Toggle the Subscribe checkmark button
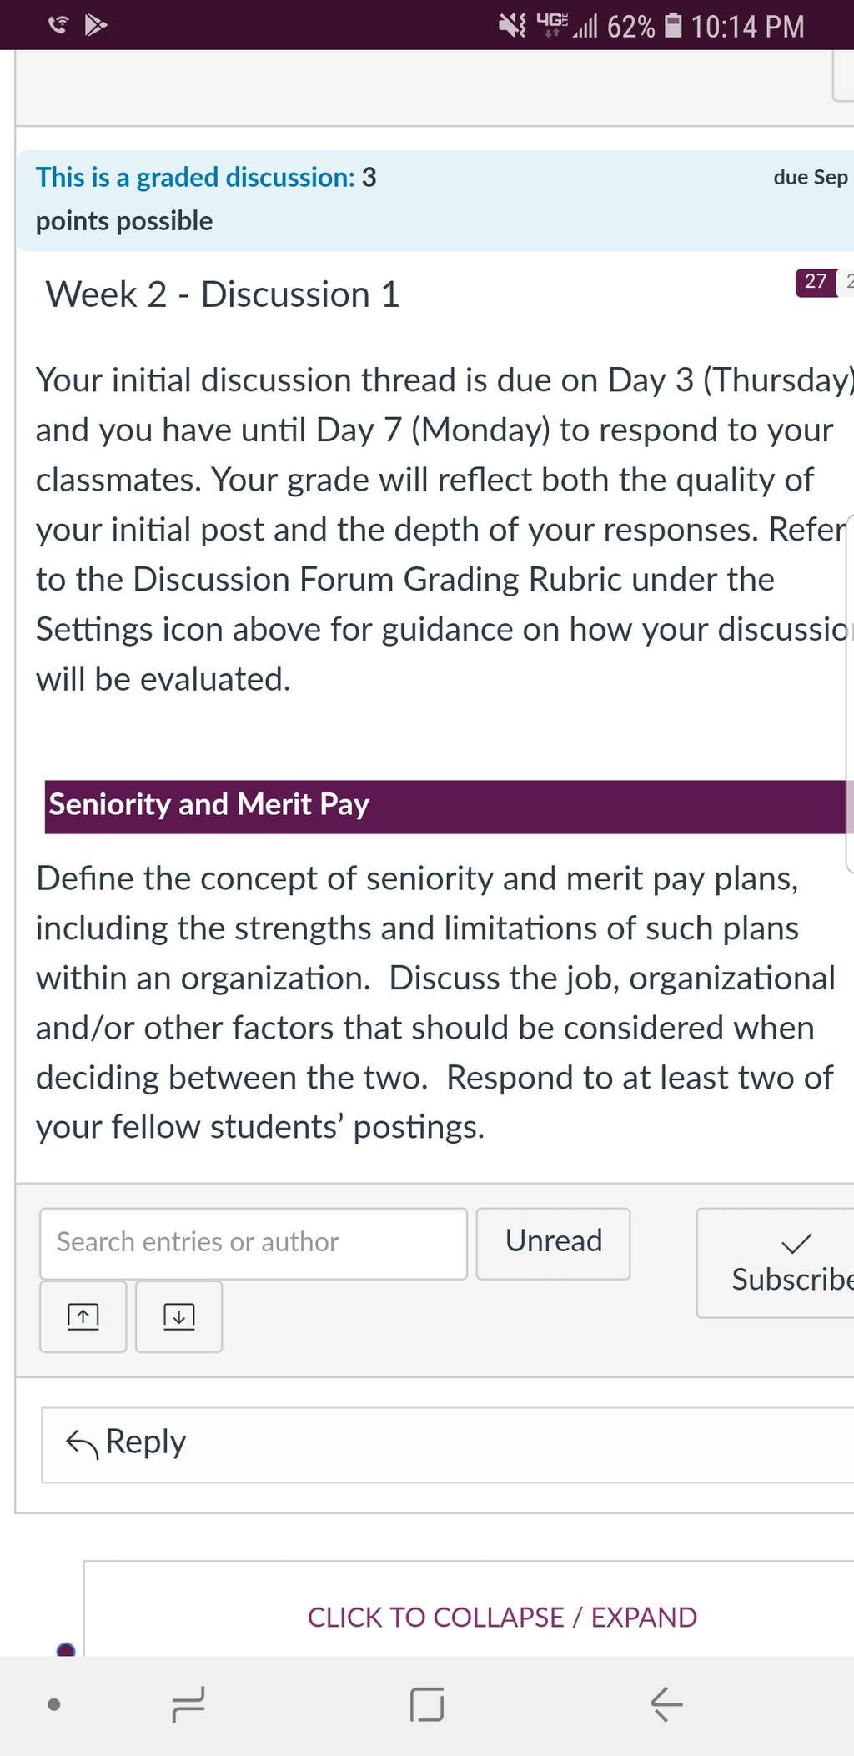Image resolution: width=854 pixels, height=1756 pixels. coord(776,1262)
